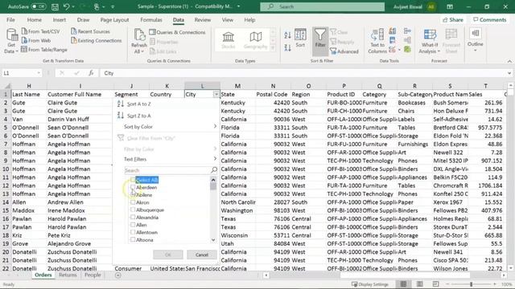Open Queries & Connections pane
This screenshot has width=515, height=289.
click(177, 32)
